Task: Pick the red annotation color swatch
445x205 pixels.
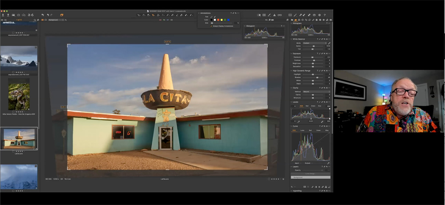Action: pyautogui.click(x=218, y=20)
